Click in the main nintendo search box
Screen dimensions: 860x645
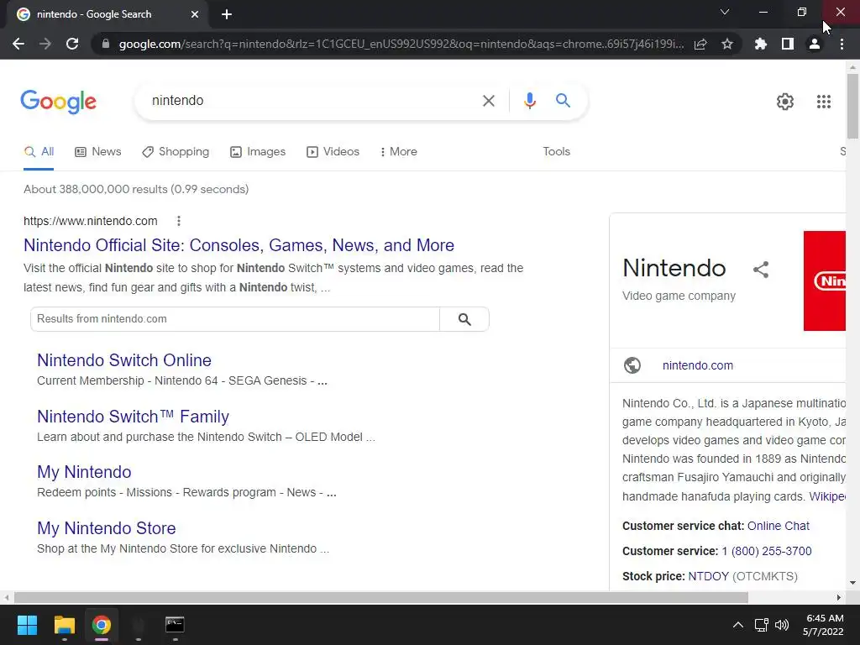(312, 101)
